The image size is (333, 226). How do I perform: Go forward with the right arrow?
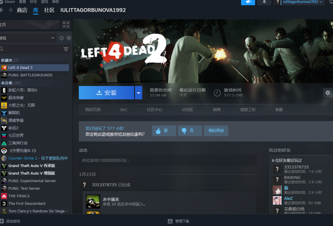pos(10,10)
